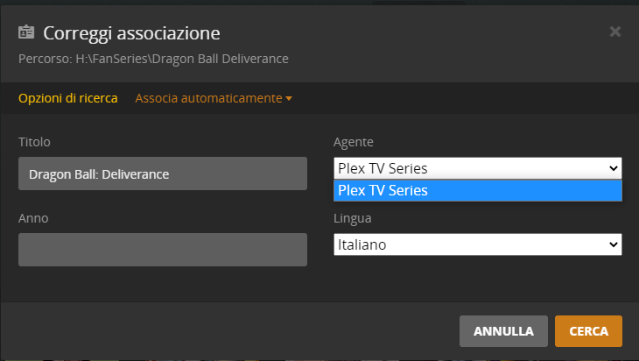This screenshot has width=639, height=361.
Task: Focus the Titolo field containing Dragon Ball: Deliverance
Action: pyautogui.click(x=162, y=173)
